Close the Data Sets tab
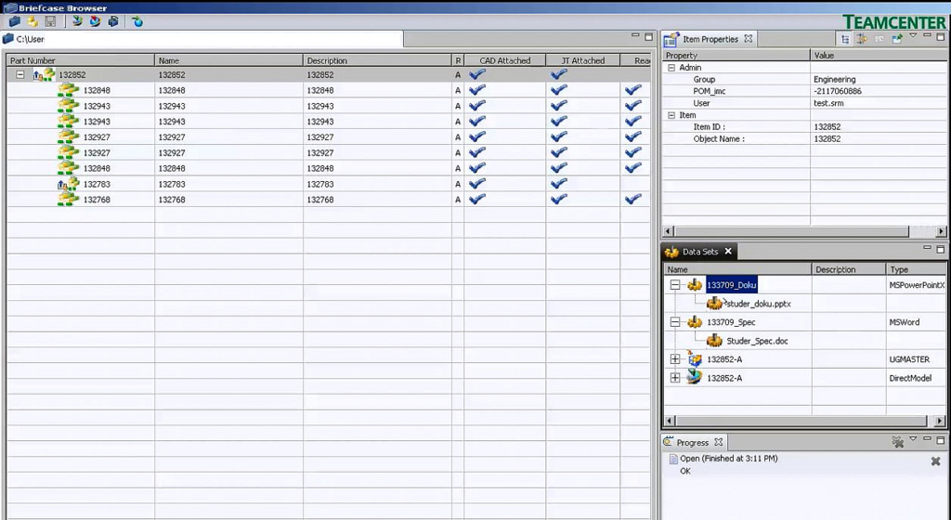 728,252
